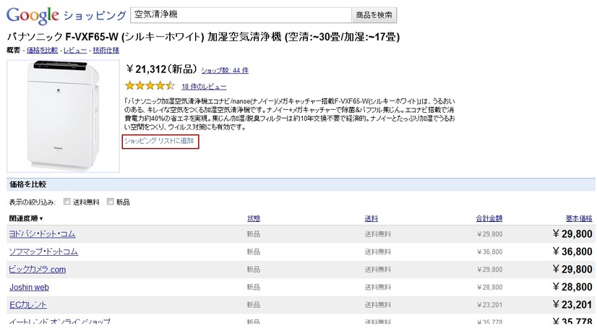This screenshot has width=597, height=331.
Task: Sort by 基本価格 column header
Action: coord(579,218)
